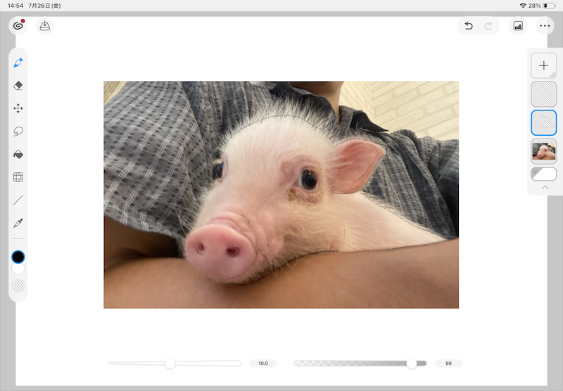Select the transparent color swatch
563x391 pixels.
[x=18, y=286]
